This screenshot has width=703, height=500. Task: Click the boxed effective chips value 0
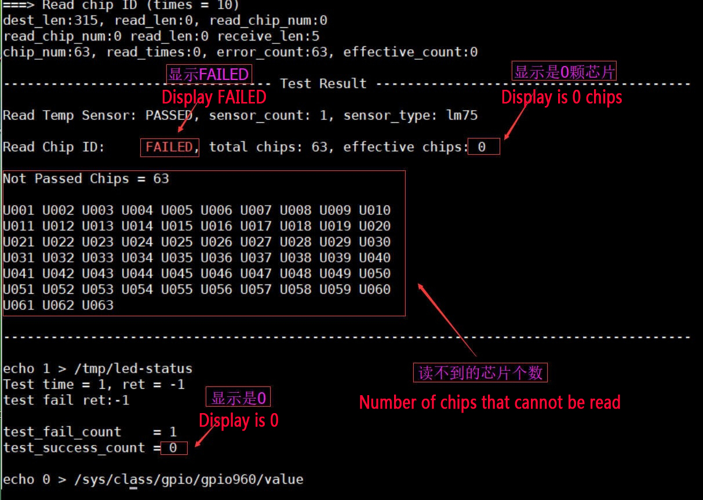pyautogui.click(x=483, y=147)
